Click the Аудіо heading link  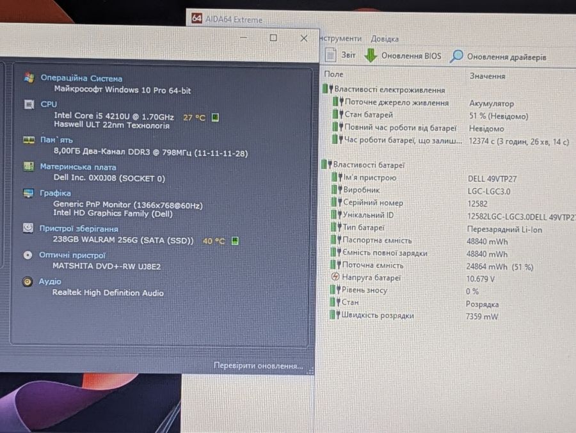click(x=50, y=281)
